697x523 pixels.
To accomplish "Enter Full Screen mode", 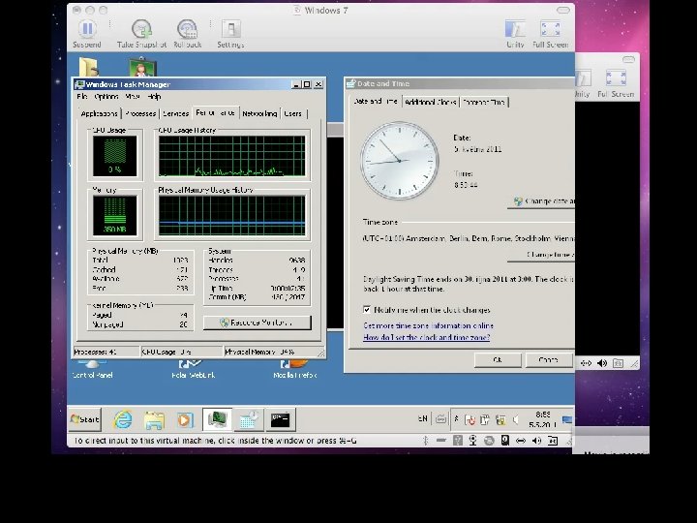I will point(550,30).
